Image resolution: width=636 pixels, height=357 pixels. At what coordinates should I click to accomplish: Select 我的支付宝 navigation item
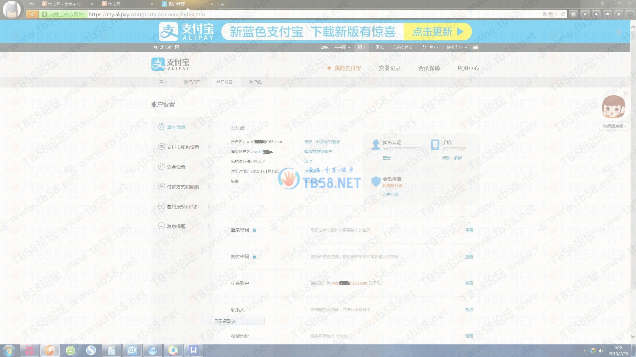click(x=347, y=68)
